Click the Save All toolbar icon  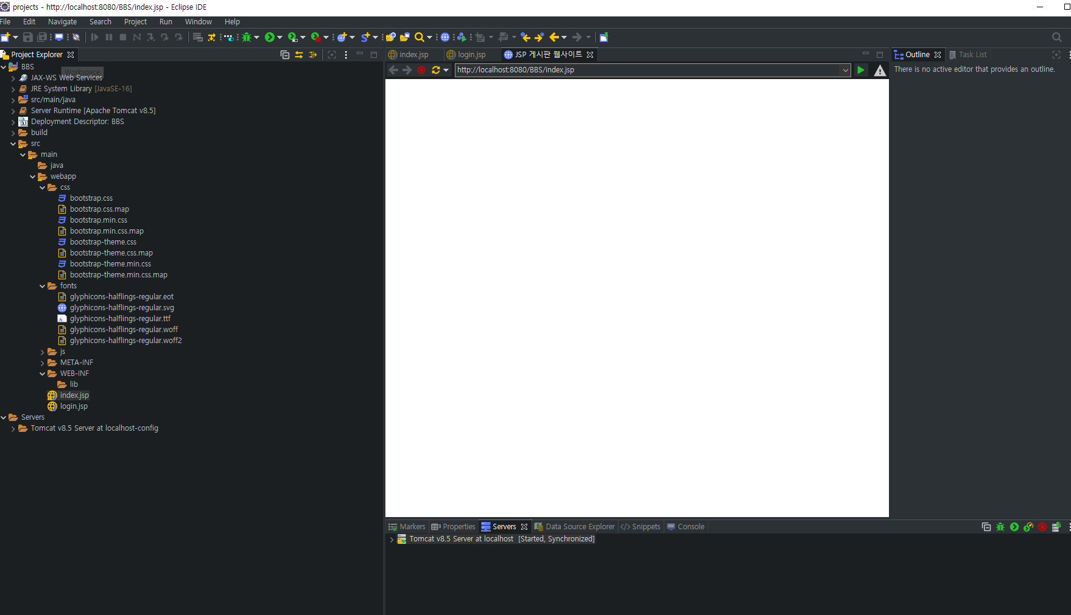click(x=43, y=37)
